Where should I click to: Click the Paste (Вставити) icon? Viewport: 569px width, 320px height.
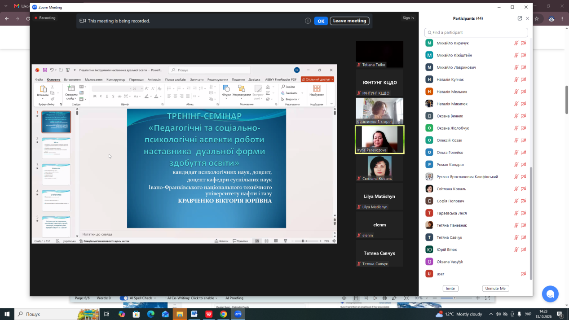(43, 89)
